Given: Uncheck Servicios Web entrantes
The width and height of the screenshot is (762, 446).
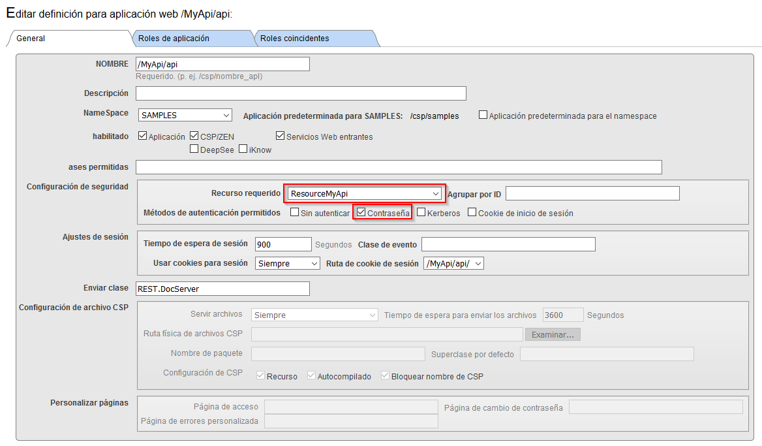Looking at the screenshot, I should (x=281, y=136).
